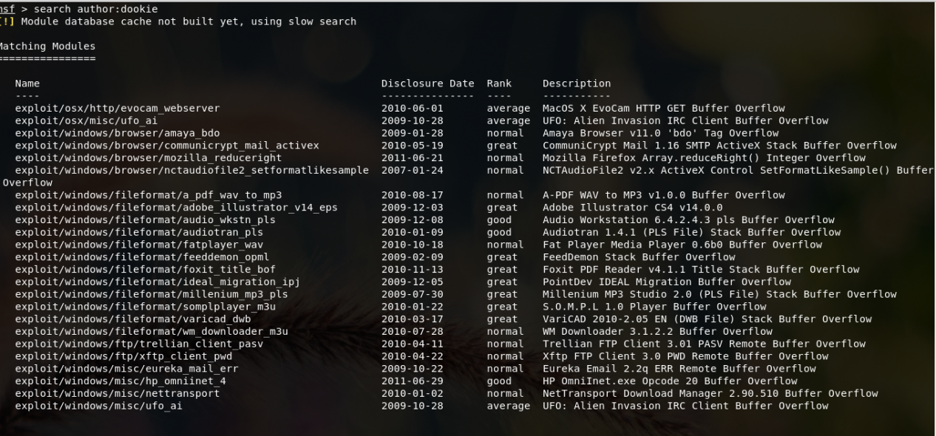Select module exploit/windows/browser/nctaudiofile2_setformatlikesample
The width and height of the screenshot is (936, 436).
[192, 170]
